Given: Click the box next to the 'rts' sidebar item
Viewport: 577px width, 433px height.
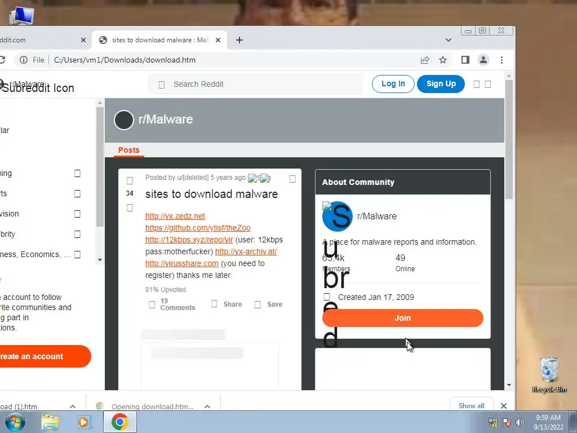Looking at the screenshot, I should [x=77, y=194].
